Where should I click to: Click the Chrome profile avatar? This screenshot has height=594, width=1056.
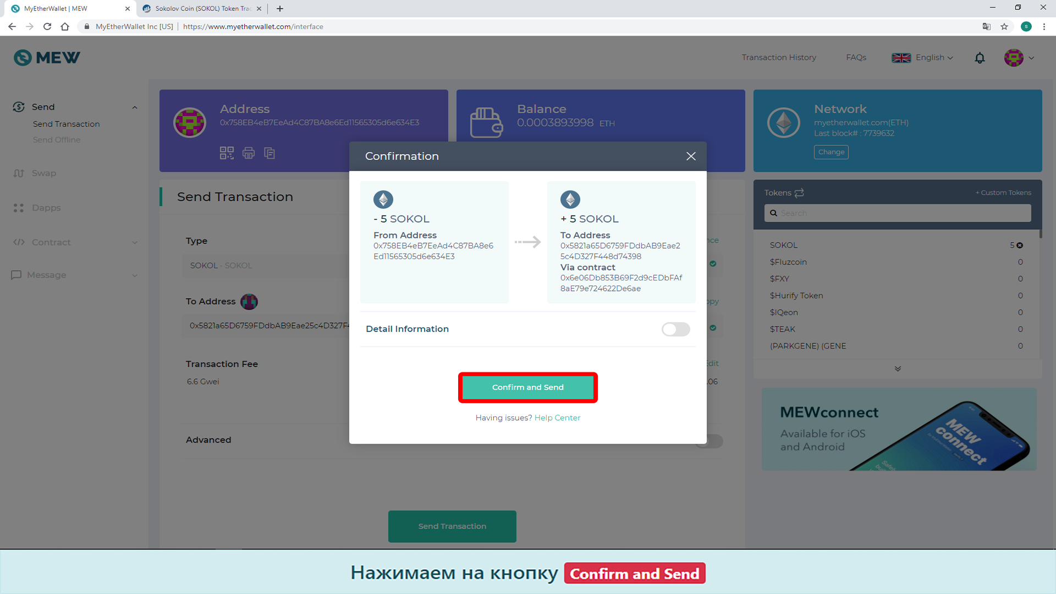1026,26
